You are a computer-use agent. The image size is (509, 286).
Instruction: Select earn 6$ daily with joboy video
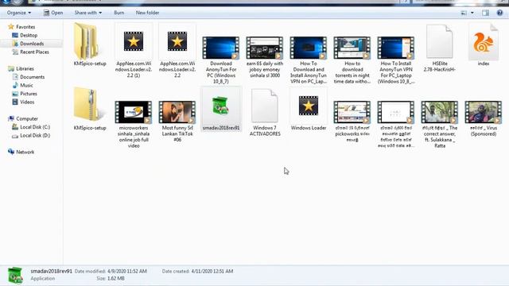265,56
